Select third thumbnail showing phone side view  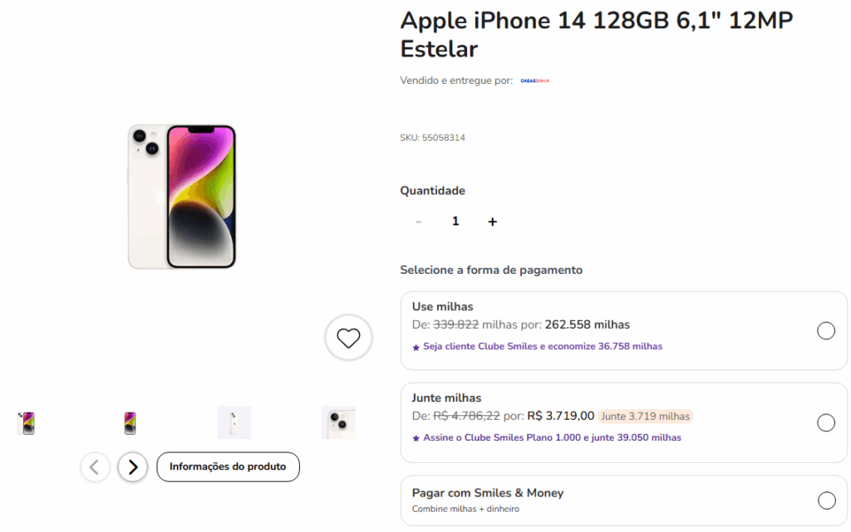(234, 422)
